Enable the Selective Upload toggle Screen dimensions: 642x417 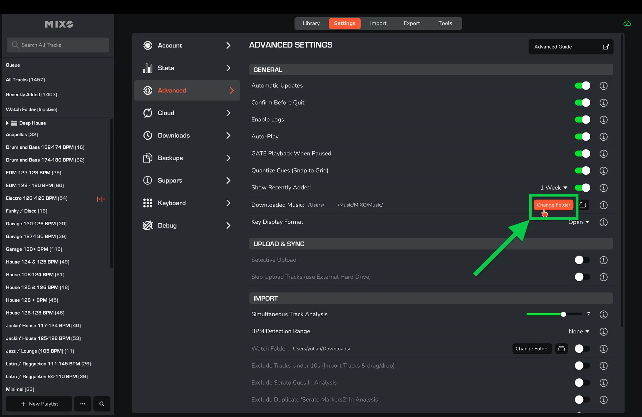(x=582, y=260)
